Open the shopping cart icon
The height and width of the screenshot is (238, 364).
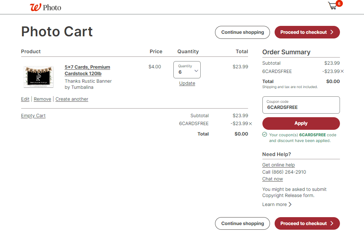(x=333, y=6)
